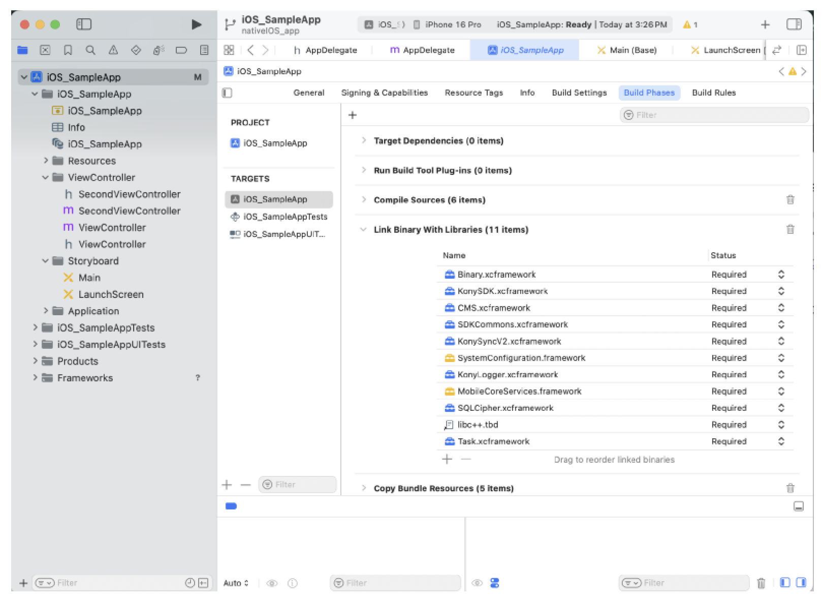
Task: Toggle the source control status filter
Action: tap(203, 583)
